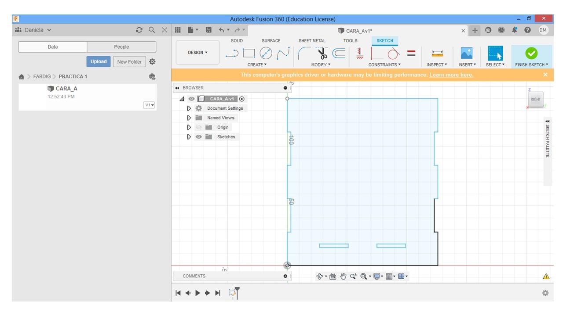The height and width of the screenshot is (316, 563).
Task: Open the SELECT dropdown menu
Action: pos(495,65)
